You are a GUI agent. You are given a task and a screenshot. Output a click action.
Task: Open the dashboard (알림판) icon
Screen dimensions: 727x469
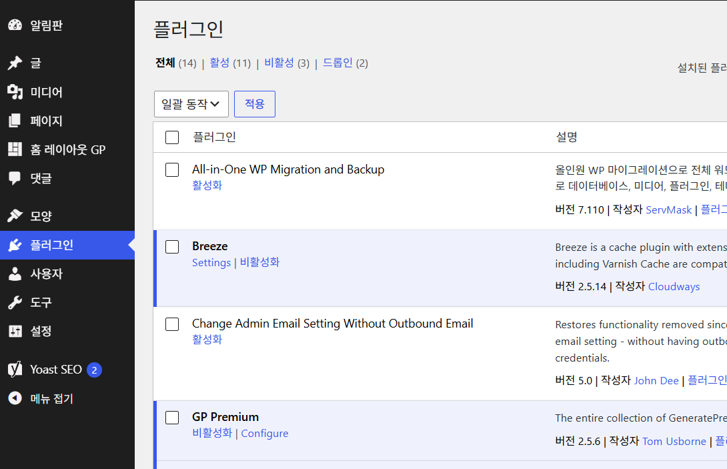point(15,25)
